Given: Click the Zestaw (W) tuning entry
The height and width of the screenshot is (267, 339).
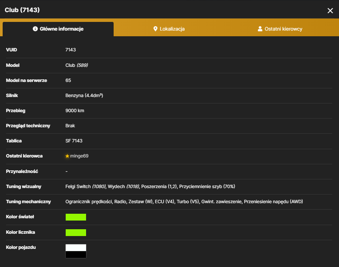Looking at the screenshot, I should pyautogui.click(x=140, y=202).
